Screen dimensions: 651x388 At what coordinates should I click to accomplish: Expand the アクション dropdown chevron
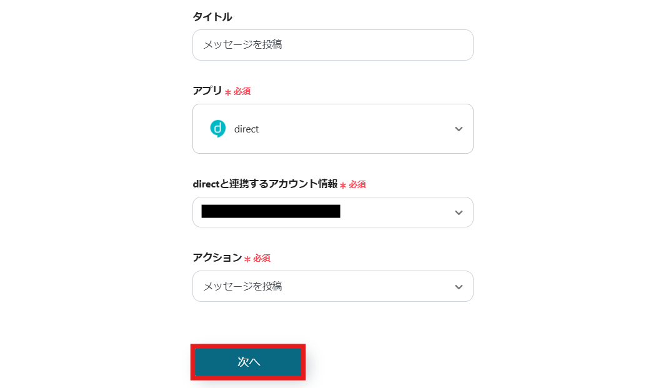click(459, 287)
